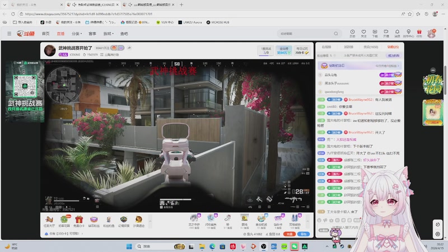448x252 pixels.
Task: Open the download client icon
Action: pyautogui.click(x=375, y=34)
